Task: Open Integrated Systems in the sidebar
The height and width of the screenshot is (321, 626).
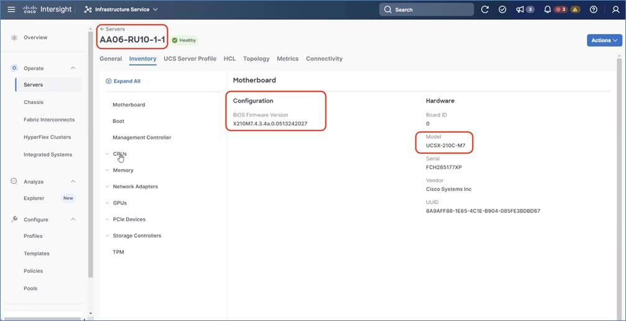Action: 48,154
